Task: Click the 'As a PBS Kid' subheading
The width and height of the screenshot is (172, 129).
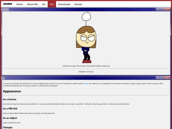Action: point(10,109)
